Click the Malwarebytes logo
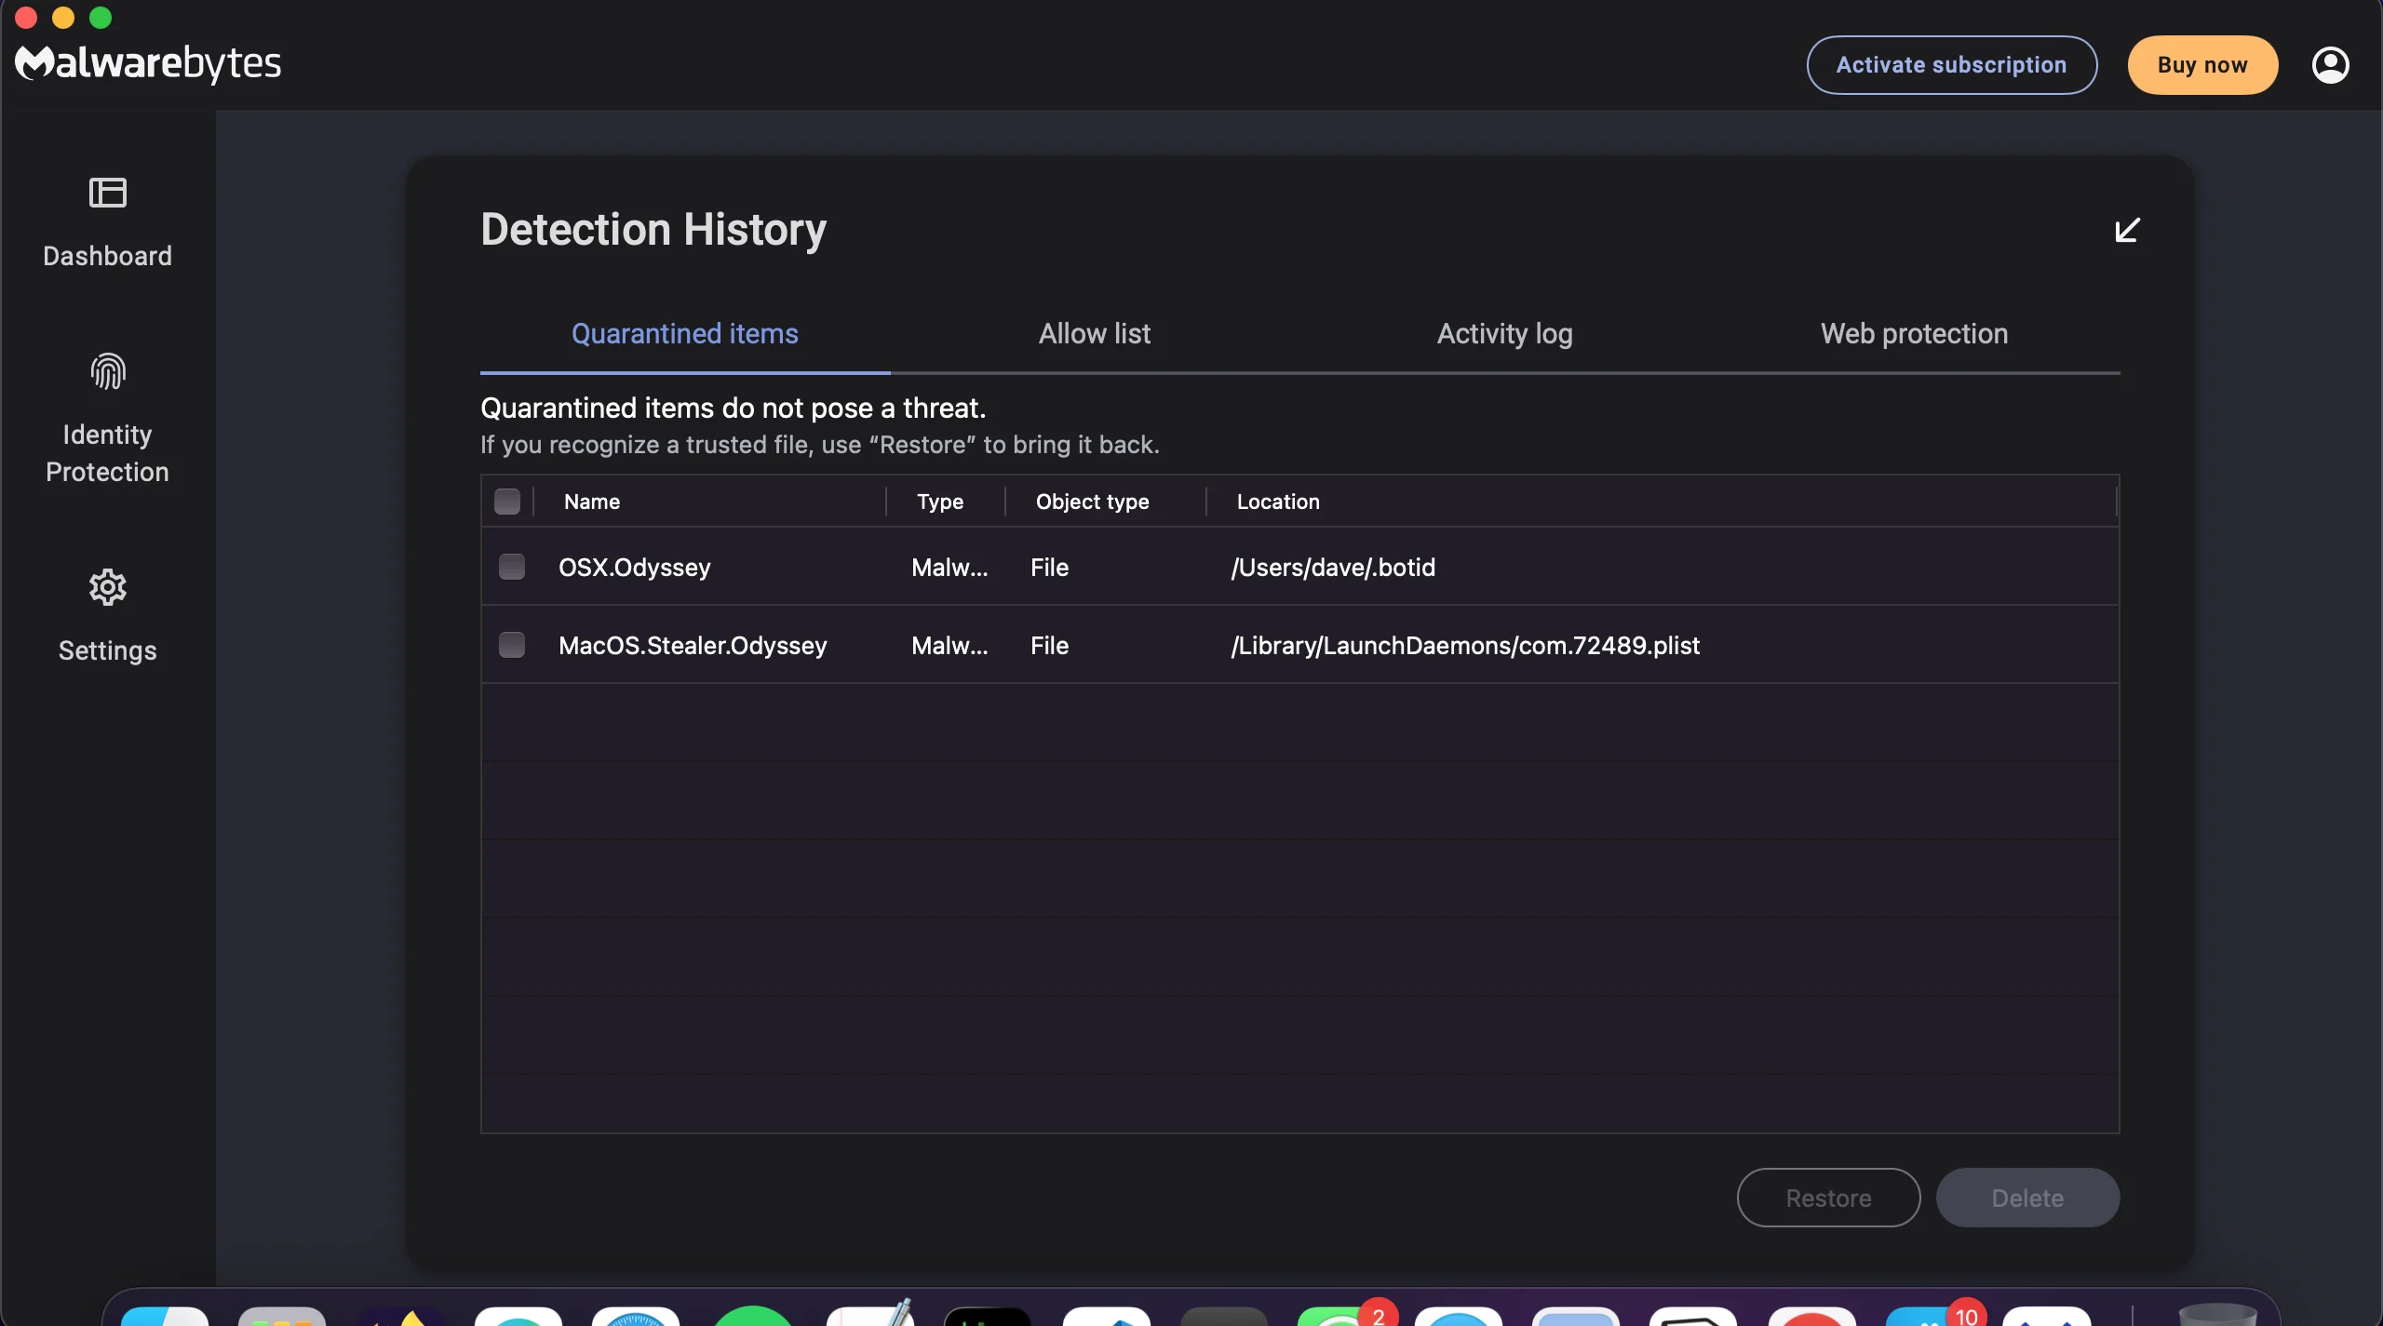This screenshot has width=2383, height=1326. pyautogui.click(x=149, y=63)
